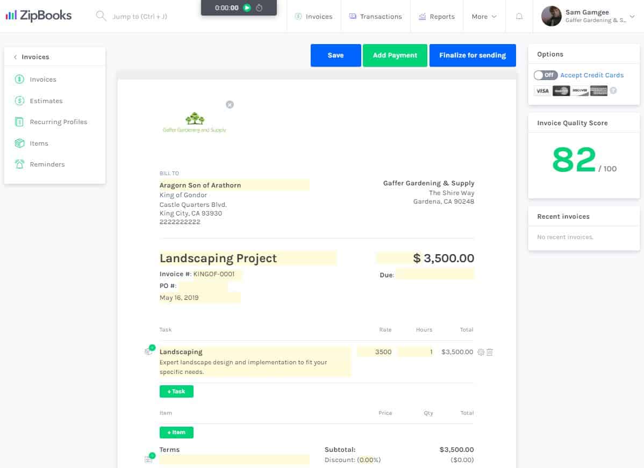This screenshot has width=644, height=468.
Task: Click the Recurring Profiles document icon
Action: (x=19, y=122)
